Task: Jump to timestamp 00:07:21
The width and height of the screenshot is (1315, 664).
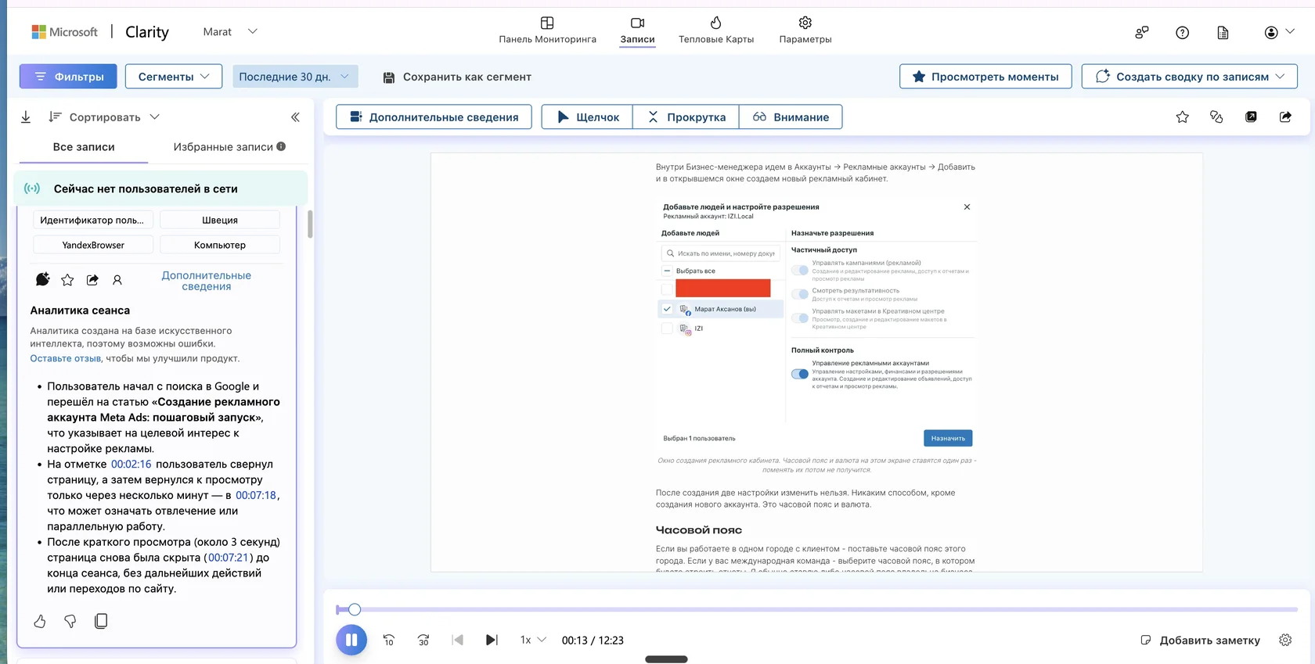Action: pos(228,558)
